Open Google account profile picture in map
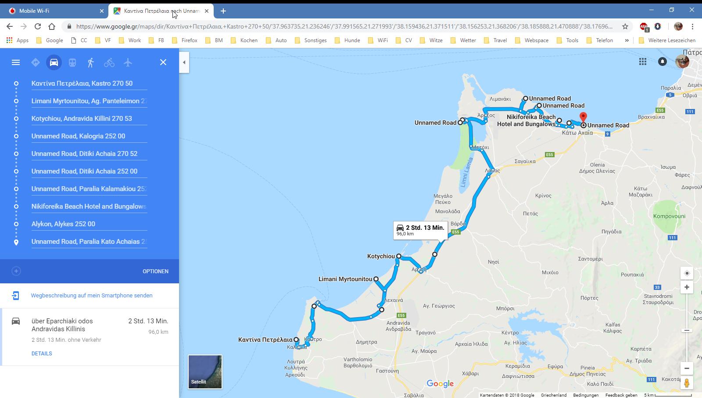The width and height of the screenshot is (702, 398). (682, 62)
